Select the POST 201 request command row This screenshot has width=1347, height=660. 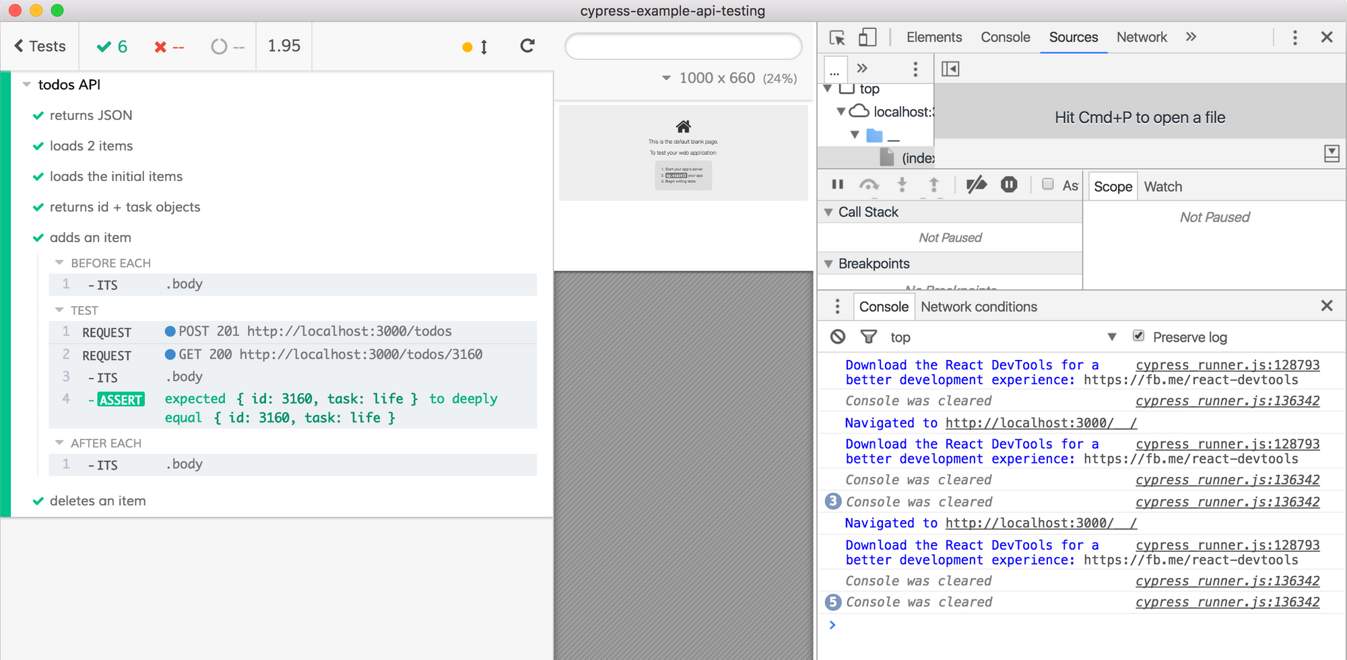pos(293,332)
